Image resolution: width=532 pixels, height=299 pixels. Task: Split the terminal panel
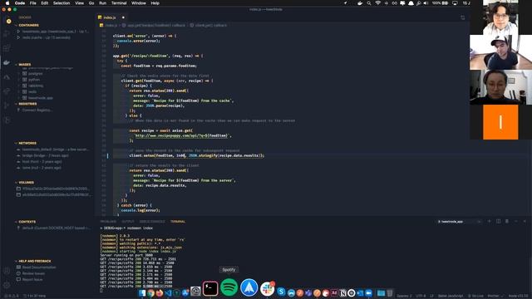pyautogui.click(x=498, y=222)
